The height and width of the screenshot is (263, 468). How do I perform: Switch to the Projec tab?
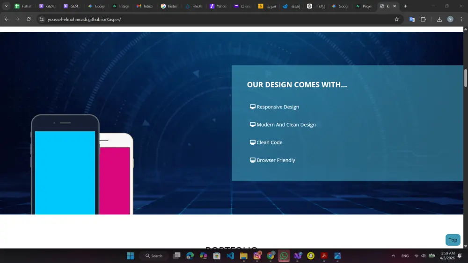(x=365, y=6)
